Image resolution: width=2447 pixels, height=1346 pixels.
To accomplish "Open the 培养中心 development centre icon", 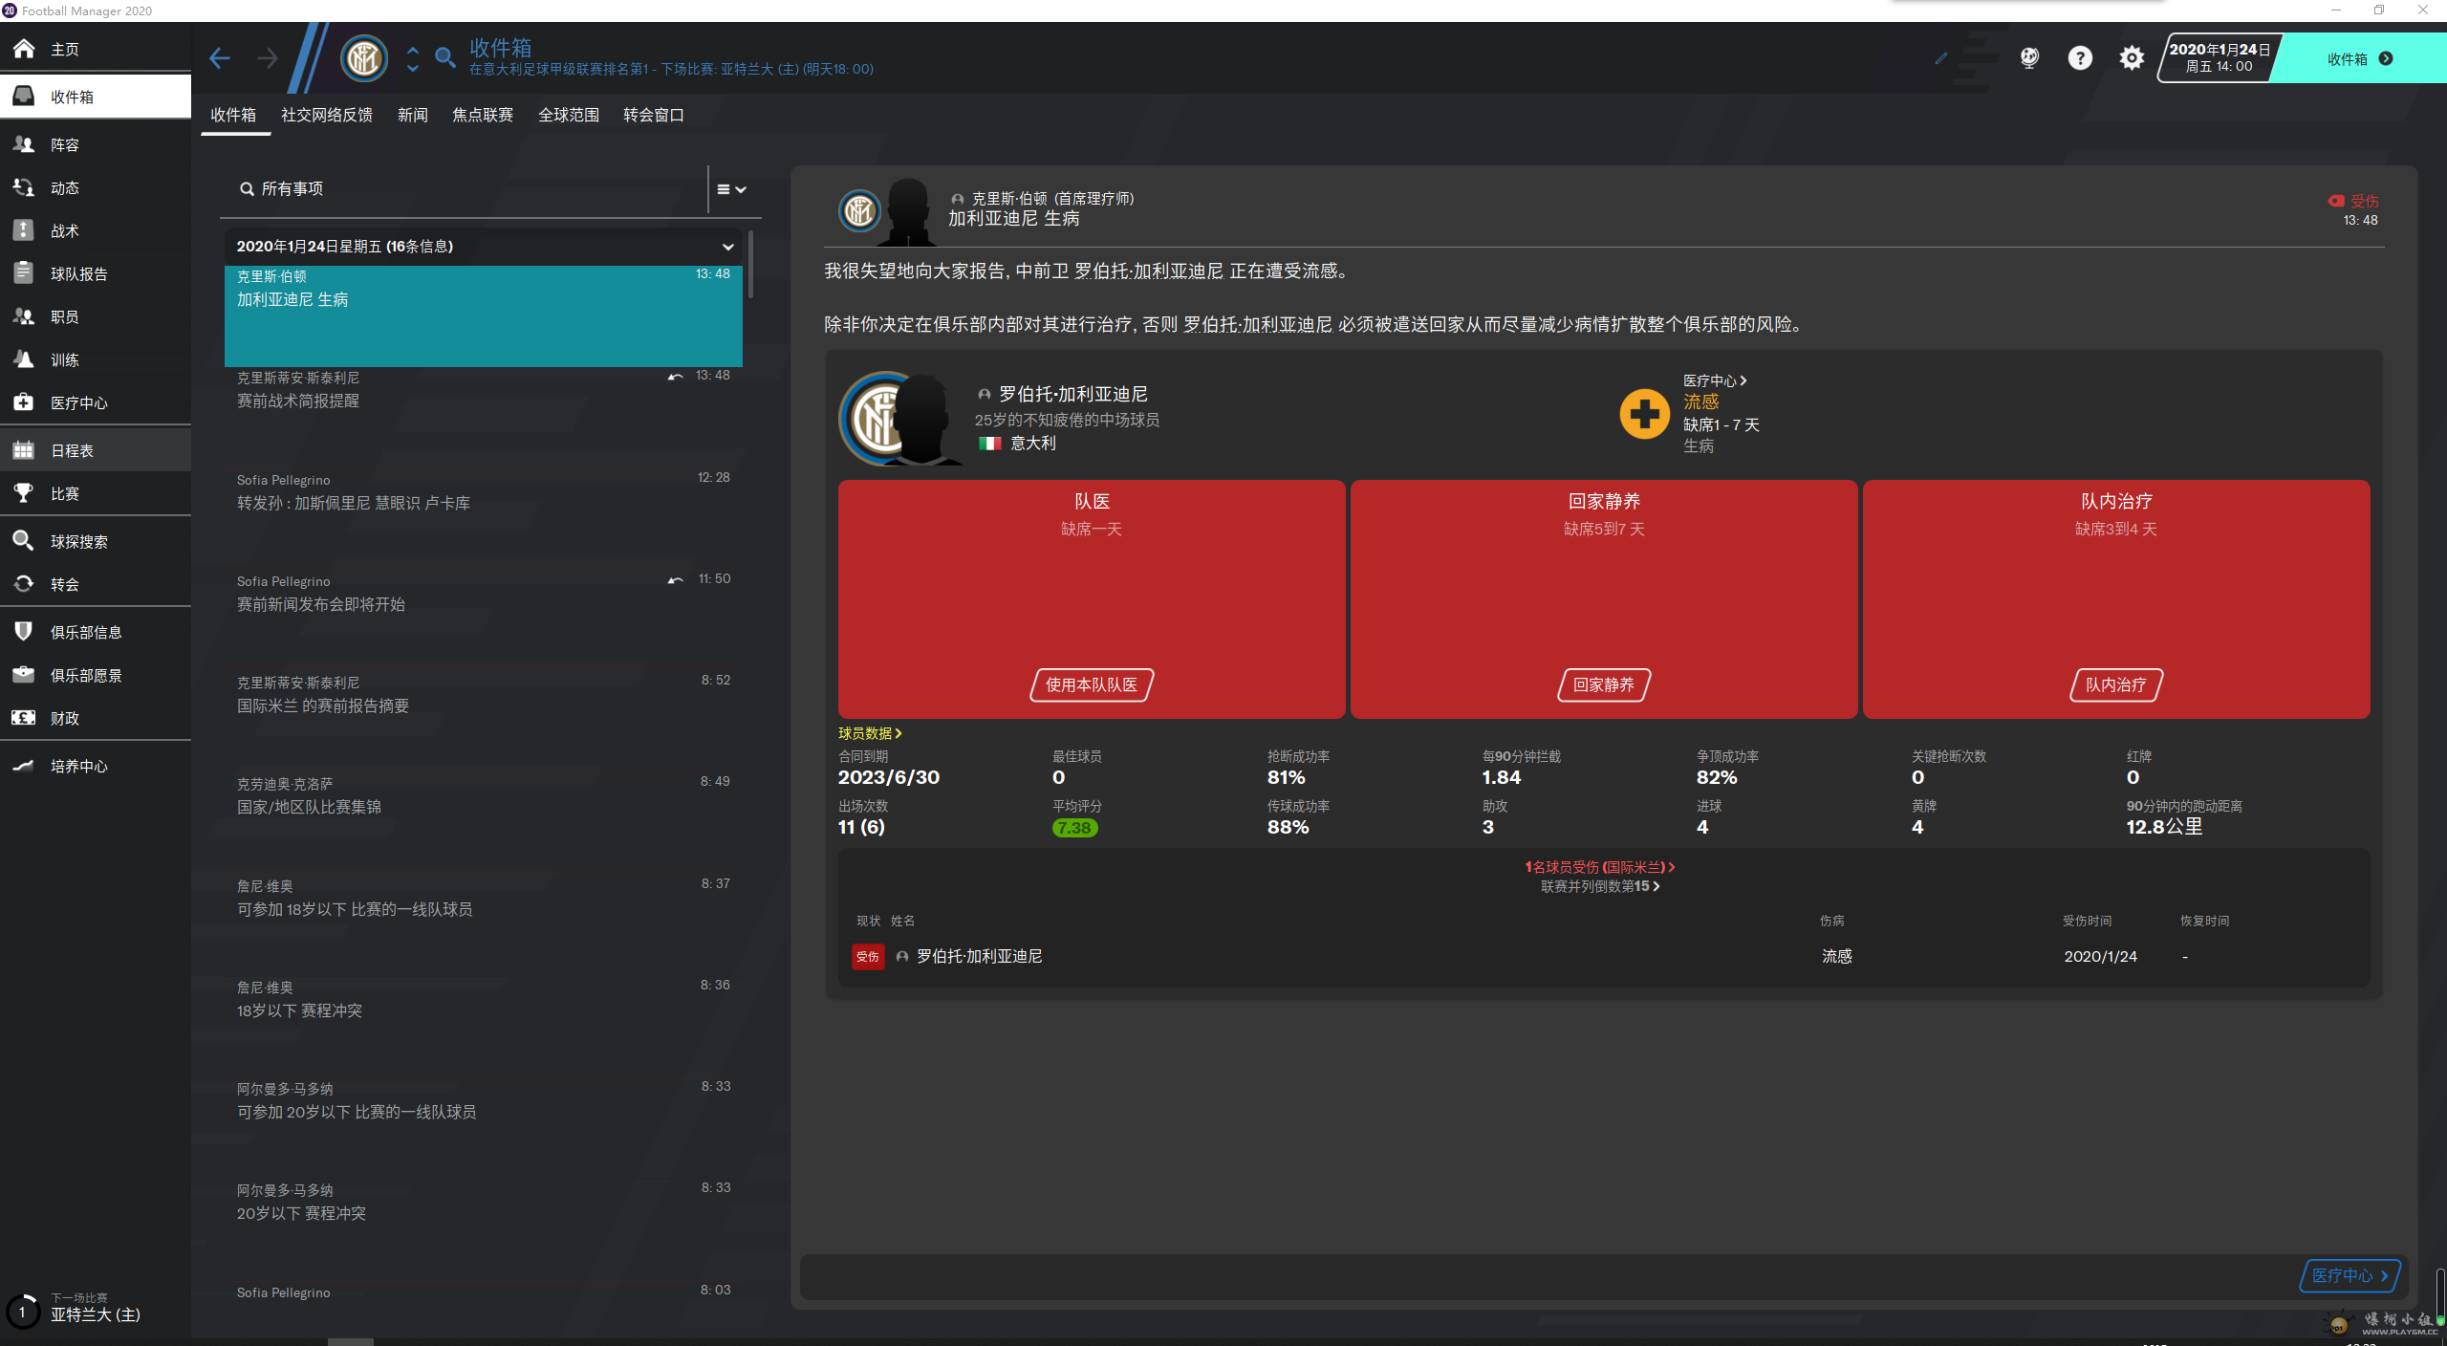I will (24, 766).
